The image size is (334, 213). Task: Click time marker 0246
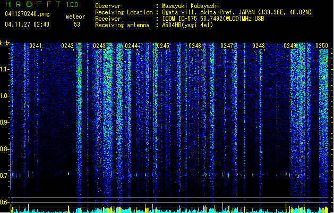pos(195,46)
